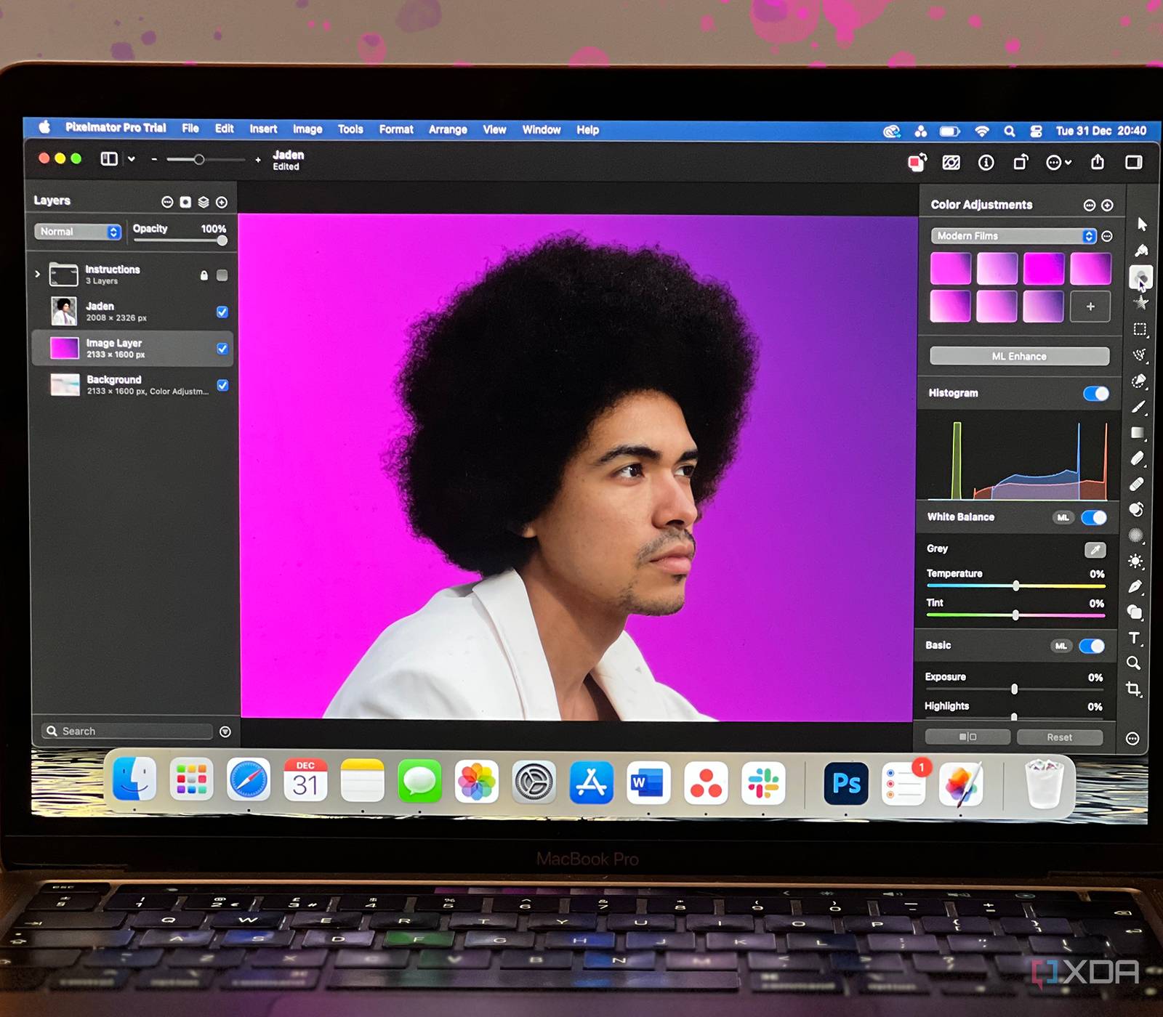Viewport: 1163px width, 1017px height.
Task: Disable the White Balance switch
Action: coord(1094,517)
